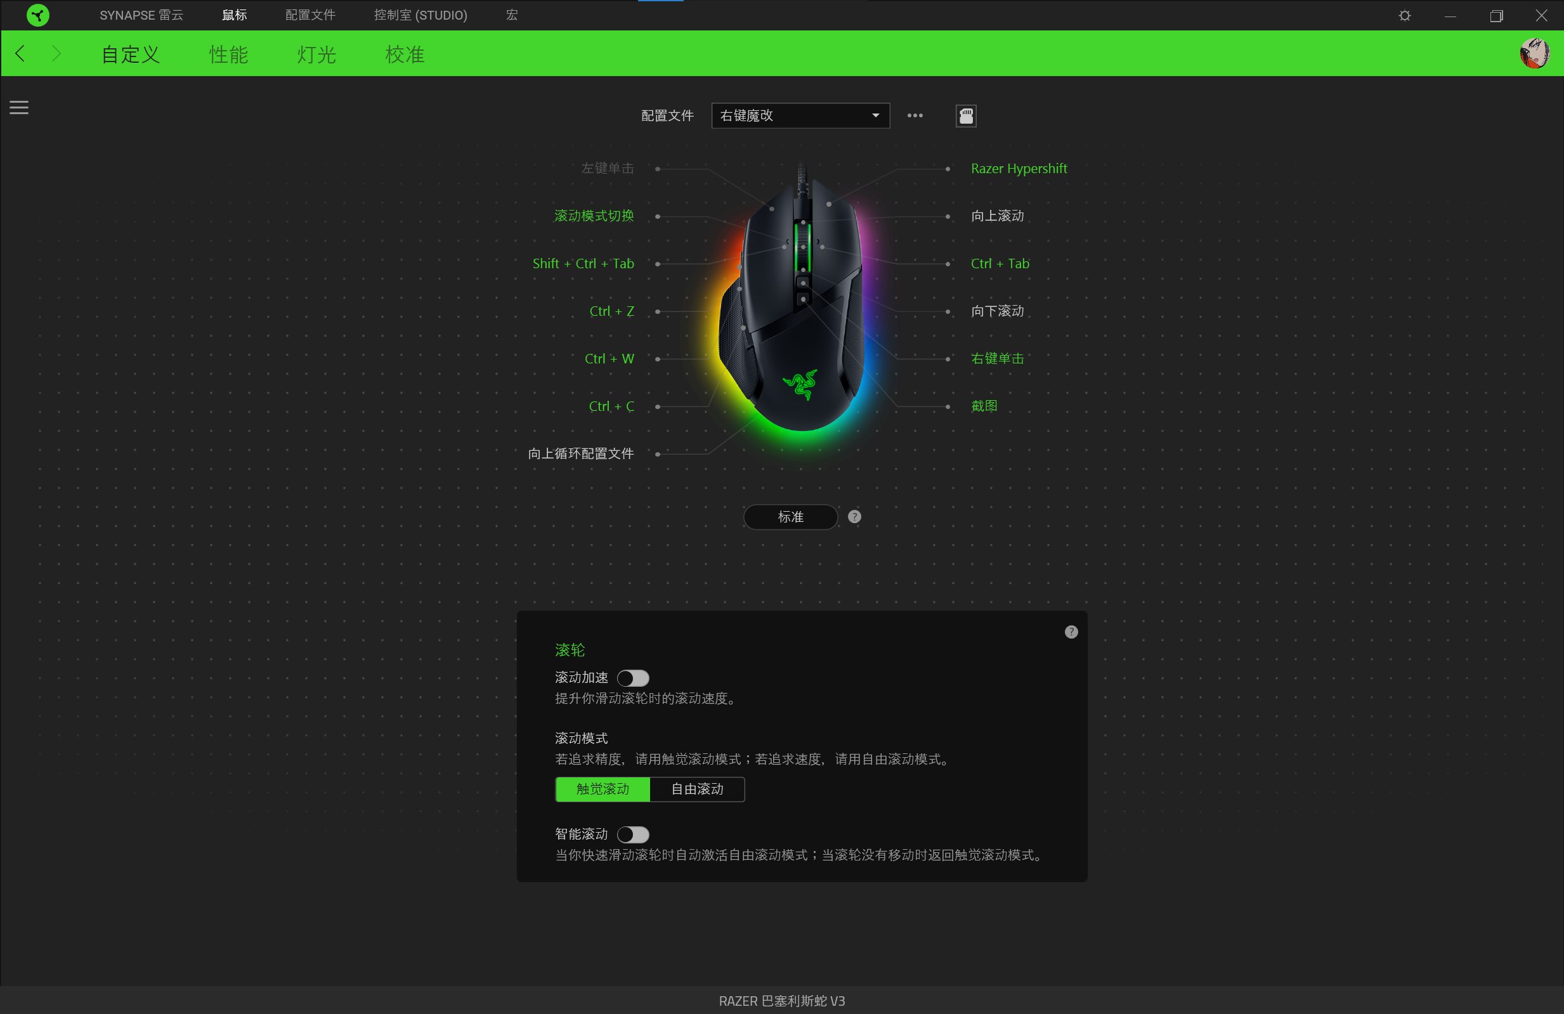The height and width of the screenshot is (1014, 1564).
Task: Select the Ctrl + C assignment
Action: pyautogui.click(x=612, y=406)
